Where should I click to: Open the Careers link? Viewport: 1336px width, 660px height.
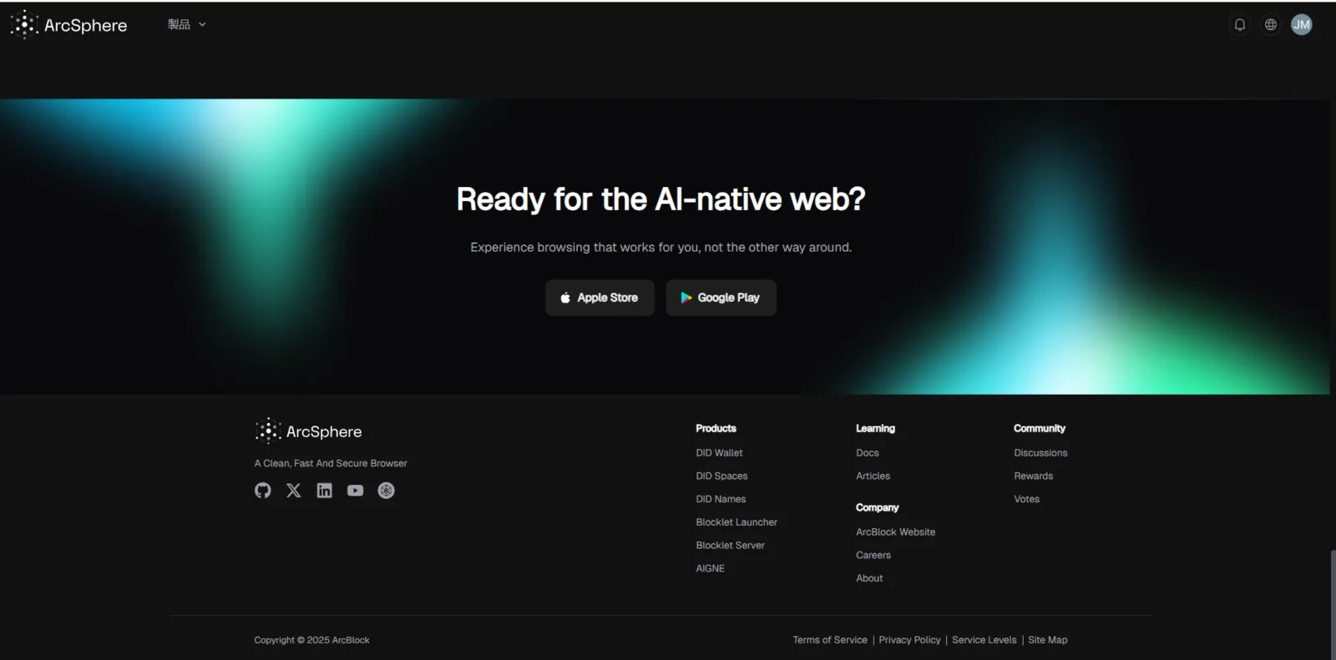point(873,555)
